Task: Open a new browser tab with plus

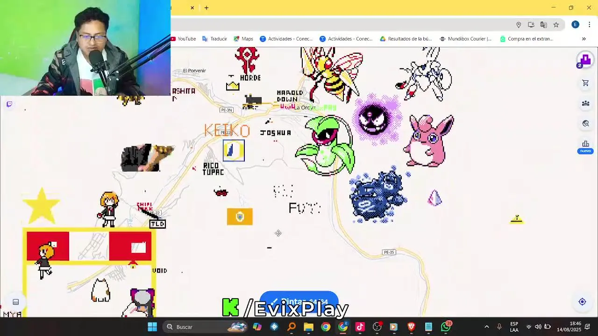Action: pos(206,7)
